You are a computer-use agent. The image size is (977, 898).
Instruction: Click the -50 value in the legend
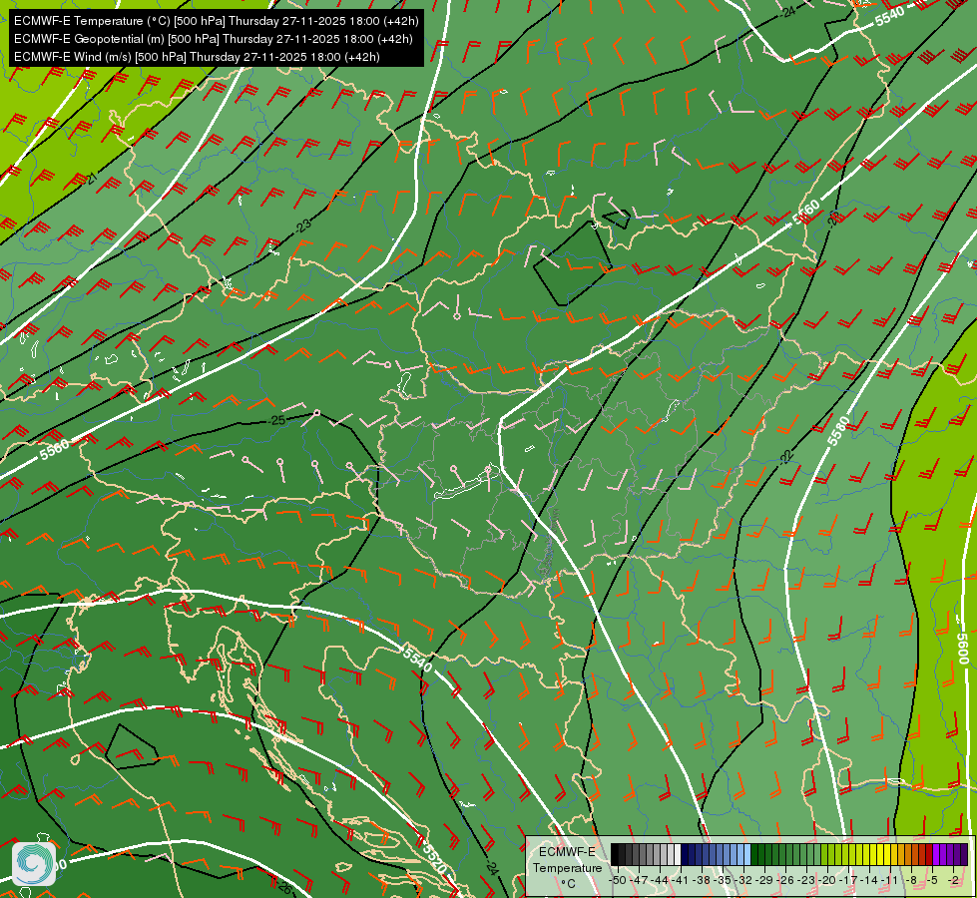pos(617,880)
